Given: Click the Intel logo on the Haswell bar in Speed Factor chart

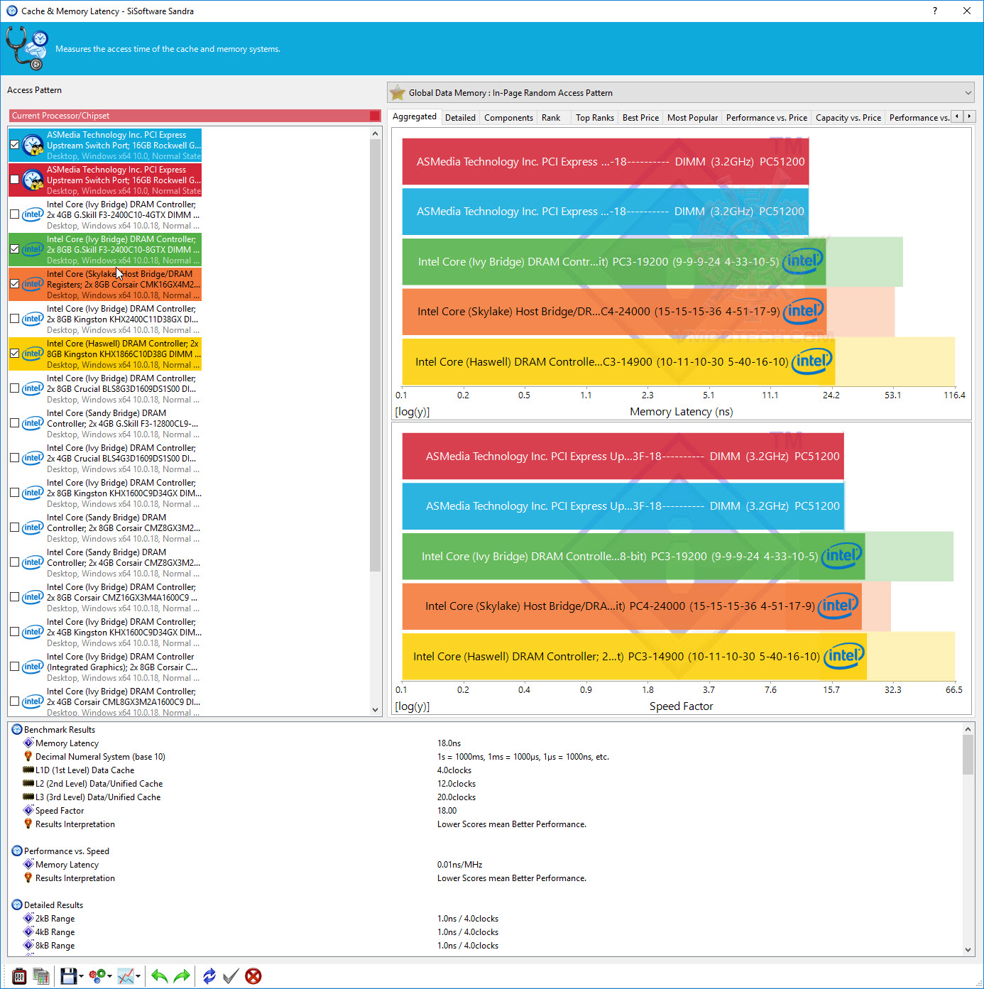Looking at the screenshot, I should pos(843,656).
